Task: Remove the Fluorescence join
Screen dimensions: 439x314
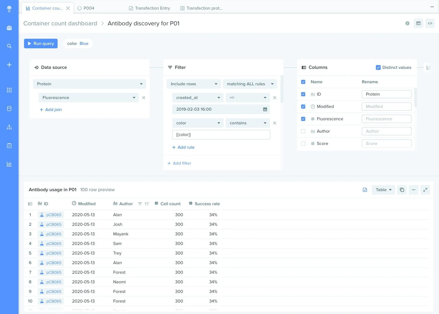Action: [x=144, y=98]
